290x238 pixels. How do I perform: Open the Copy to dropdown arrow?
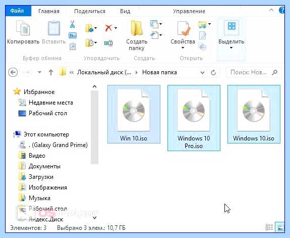tap(96, 43)
